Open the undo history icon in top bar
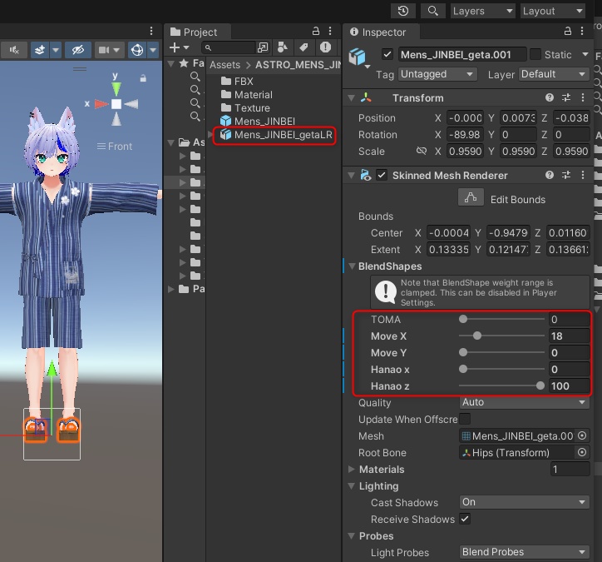This screenshot has height=562, width=602. tap(402, 11)
